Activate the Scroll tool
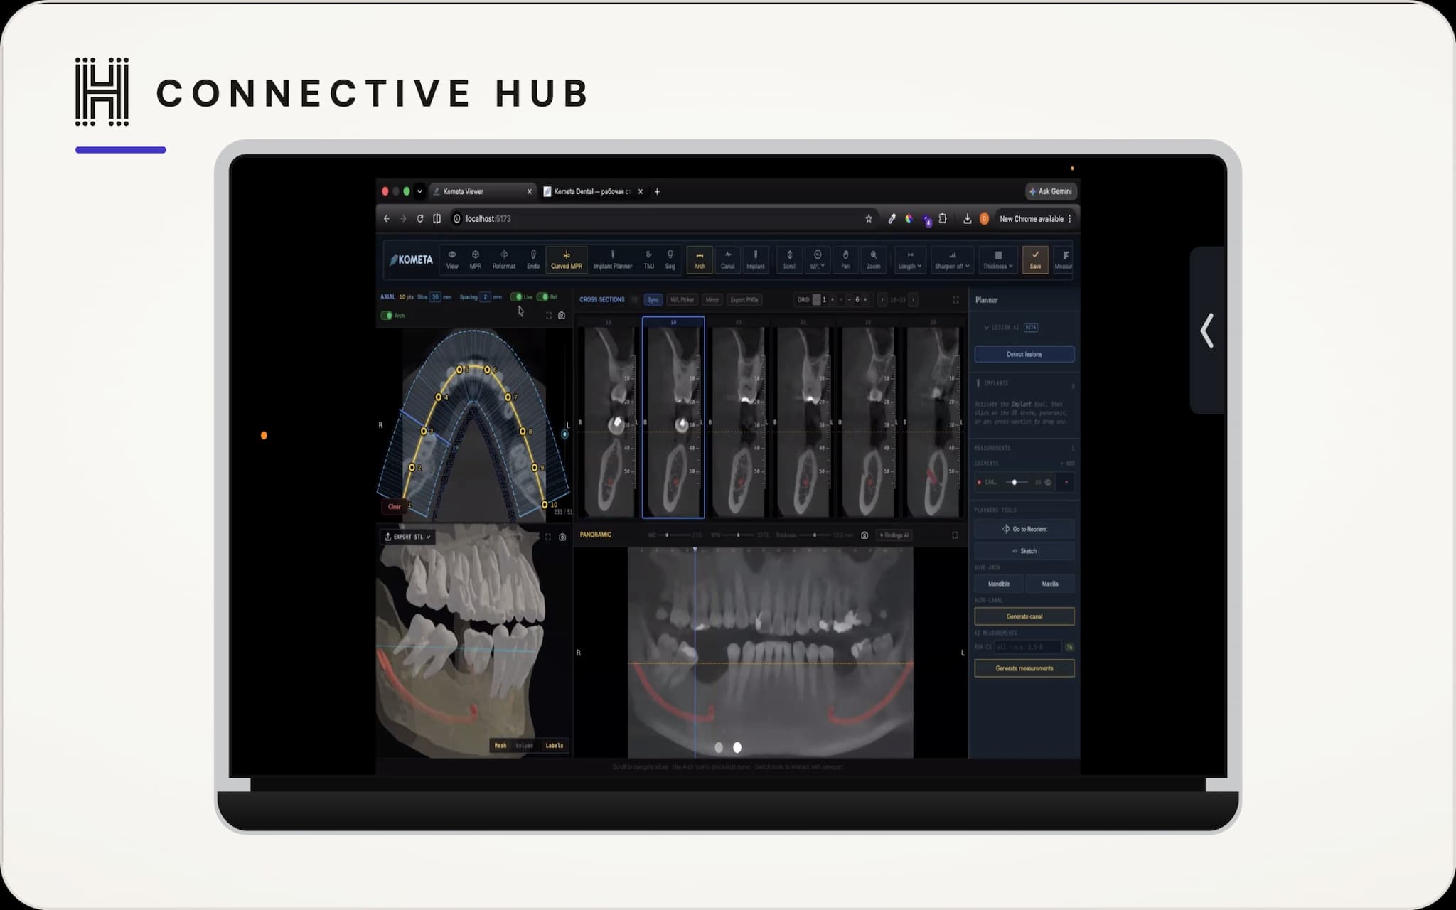Screen dimensions: 1456x910 tap(789, 259)
